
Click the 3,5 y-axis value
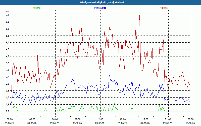tap(8, 63)
